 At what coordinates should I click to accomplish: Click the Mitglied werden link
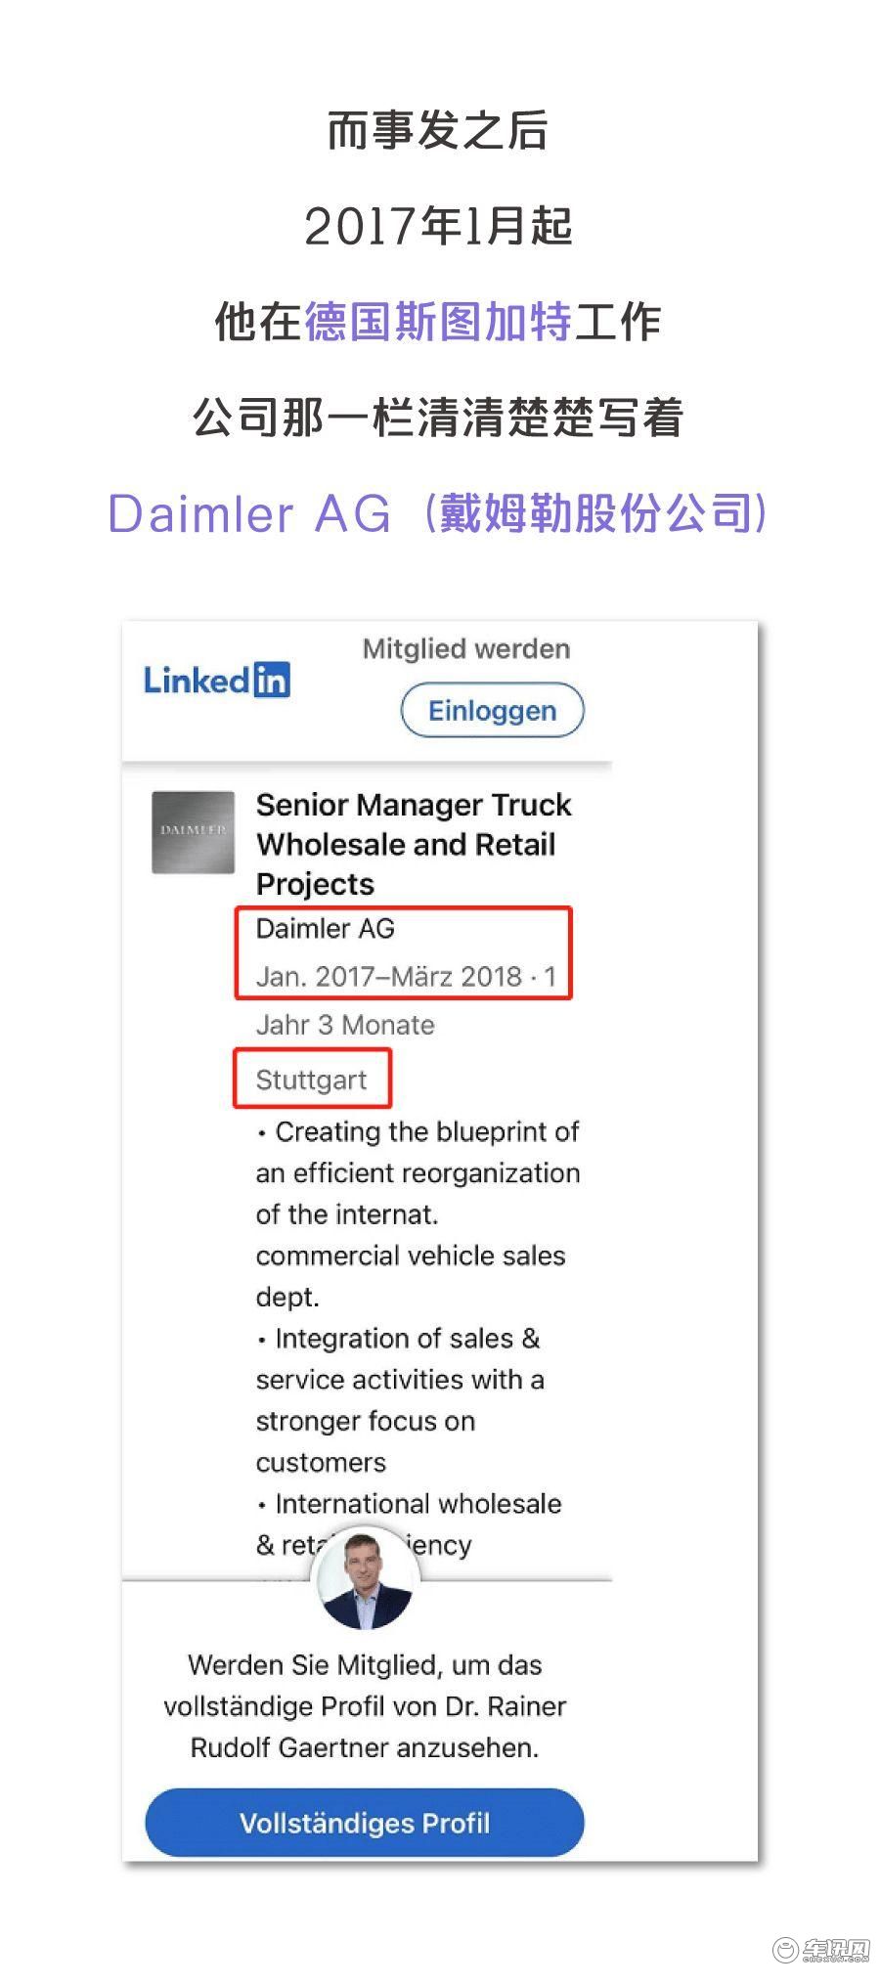(466, 649)
